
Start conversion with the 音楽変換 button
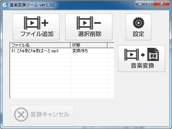tap(141, 59)
